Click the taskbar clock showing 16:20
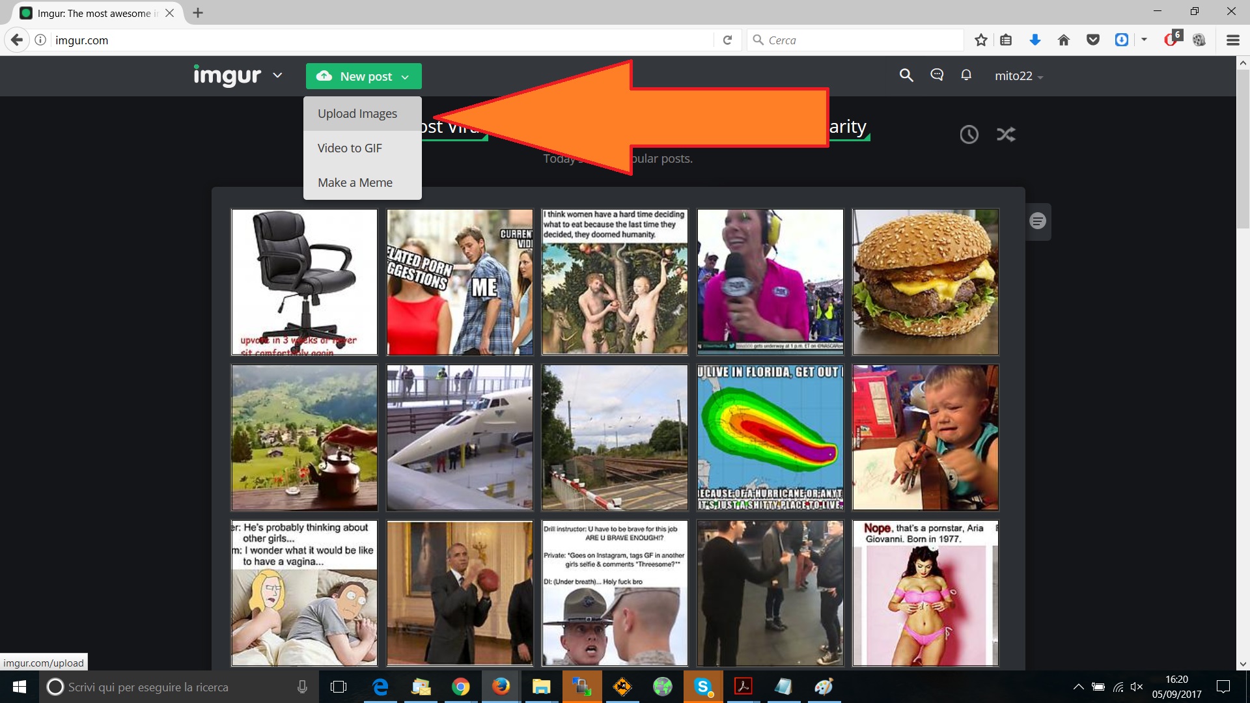 click(1176, 687)
